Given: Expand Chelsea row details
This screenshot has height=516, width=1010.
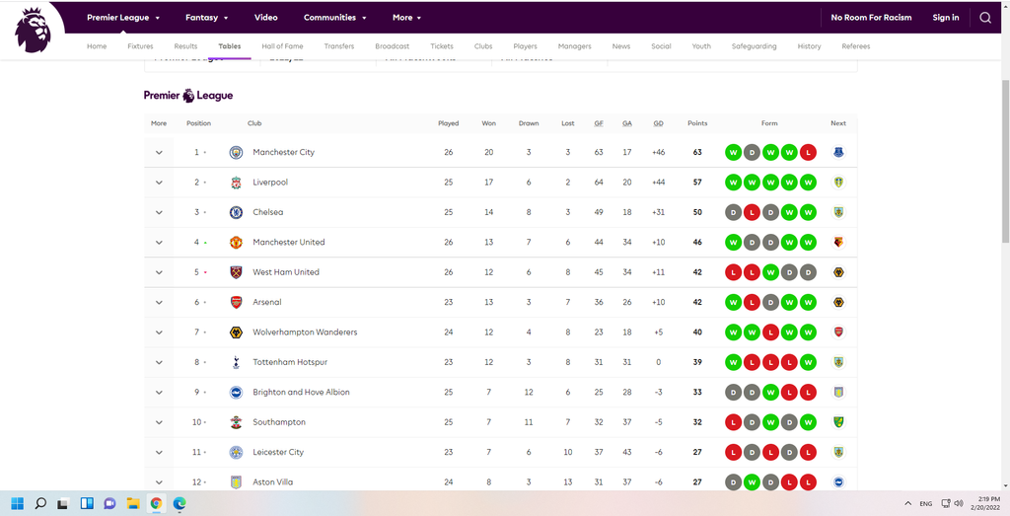Looking at the screenshot, I should pyautogui.click(x=159, y=212).
